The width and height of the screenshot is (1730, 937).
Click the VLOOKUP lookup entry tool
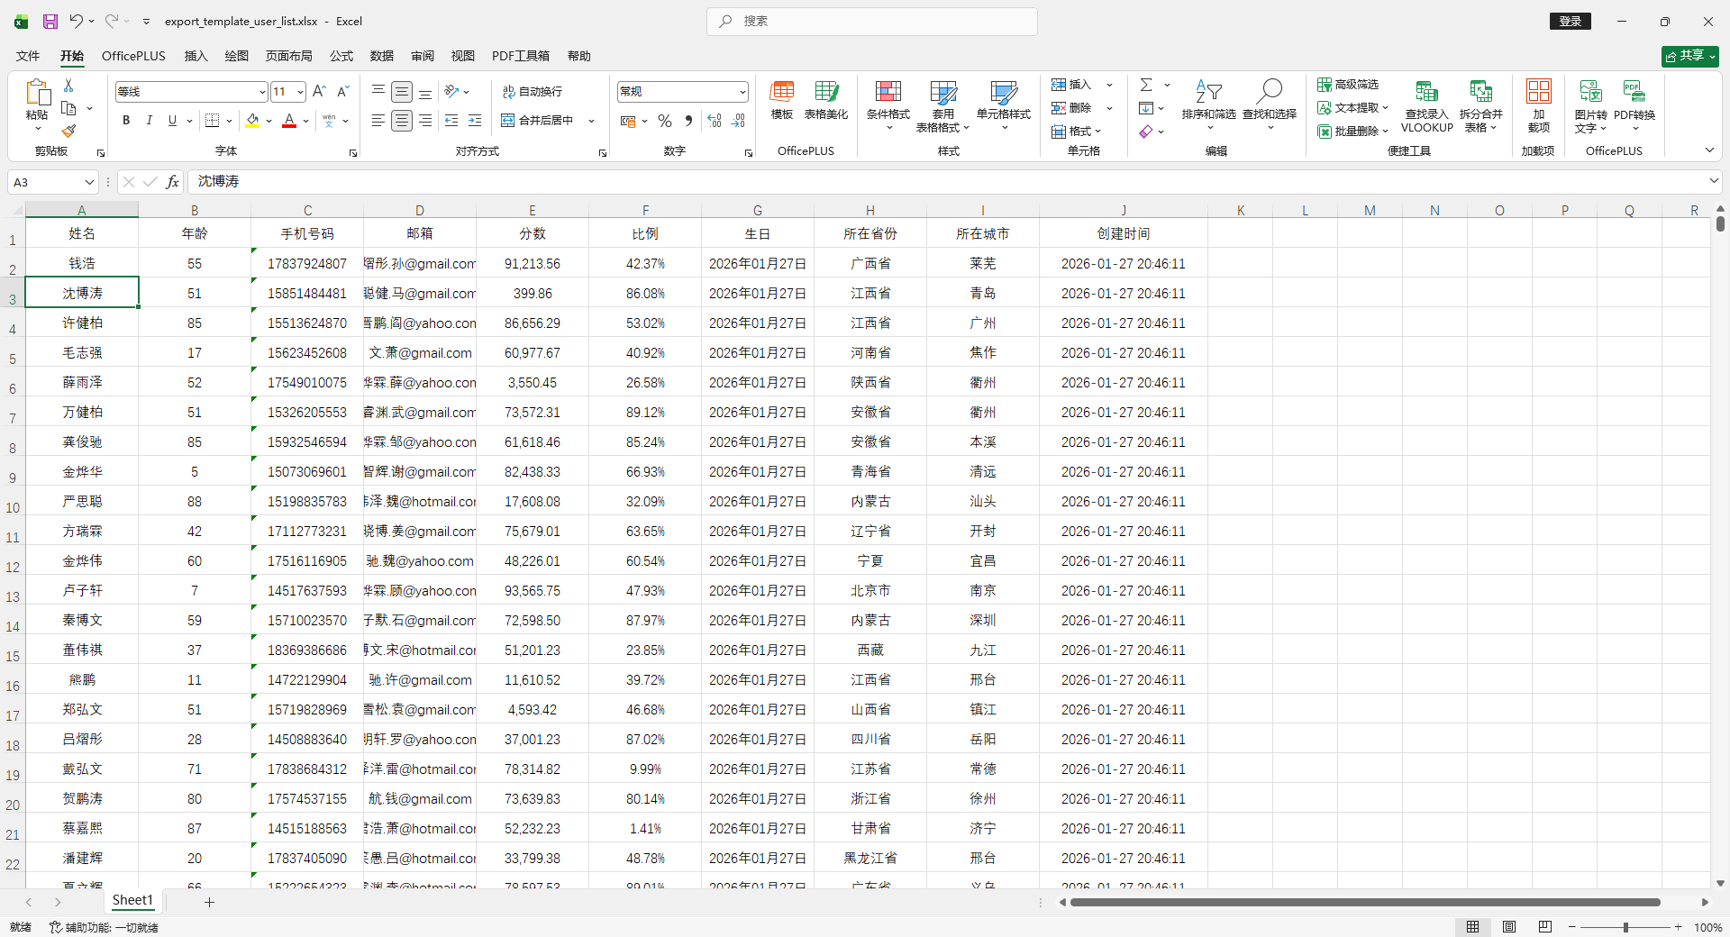(1426, 105)
